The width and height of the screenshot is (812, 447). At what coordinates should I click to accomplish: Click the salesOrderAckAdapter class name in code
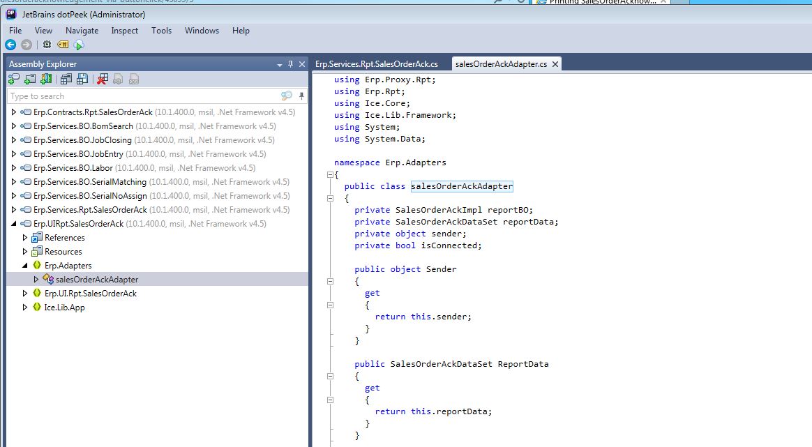(462, 186)
